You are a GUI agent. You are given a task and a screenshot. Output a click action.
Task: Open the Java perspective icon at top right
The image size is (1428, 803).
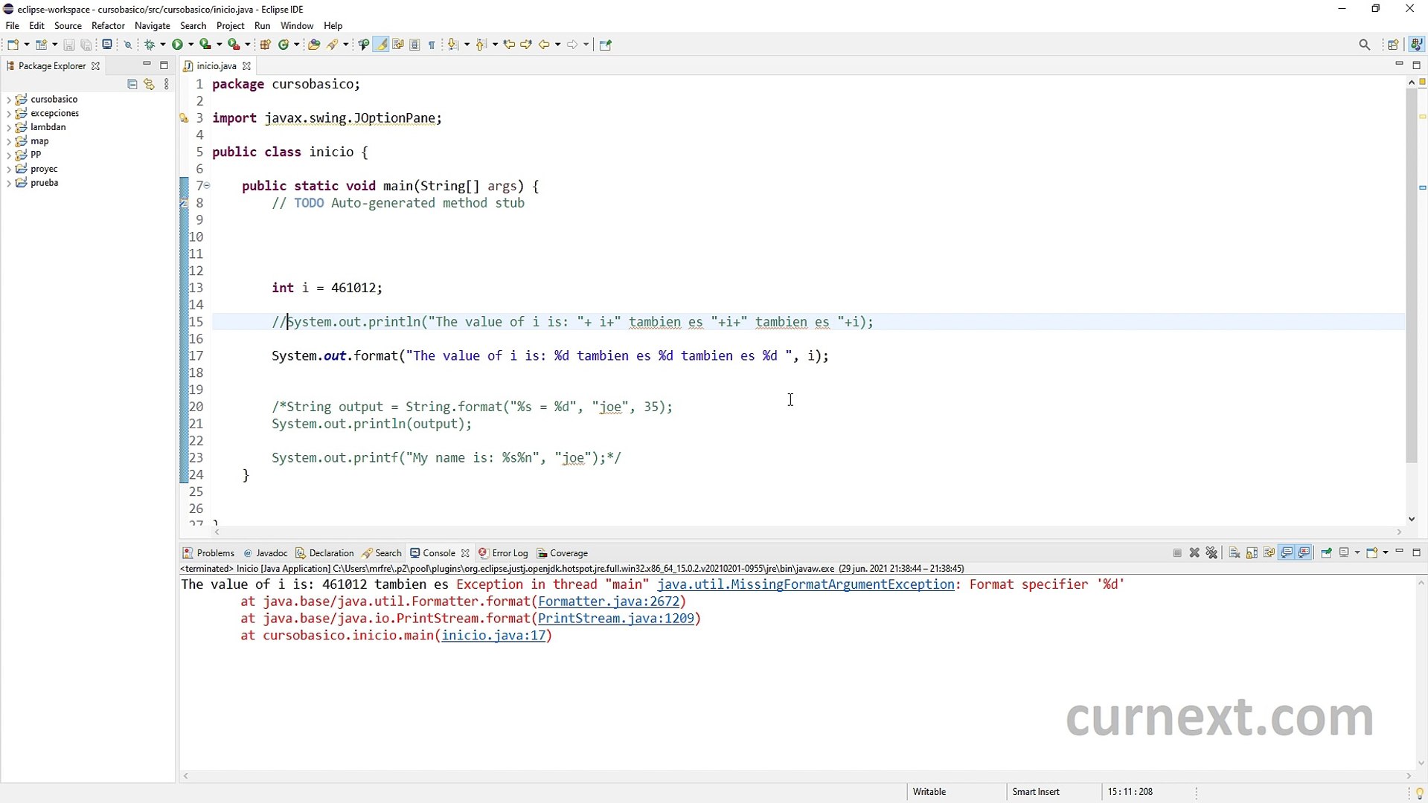pos(1416,45)
